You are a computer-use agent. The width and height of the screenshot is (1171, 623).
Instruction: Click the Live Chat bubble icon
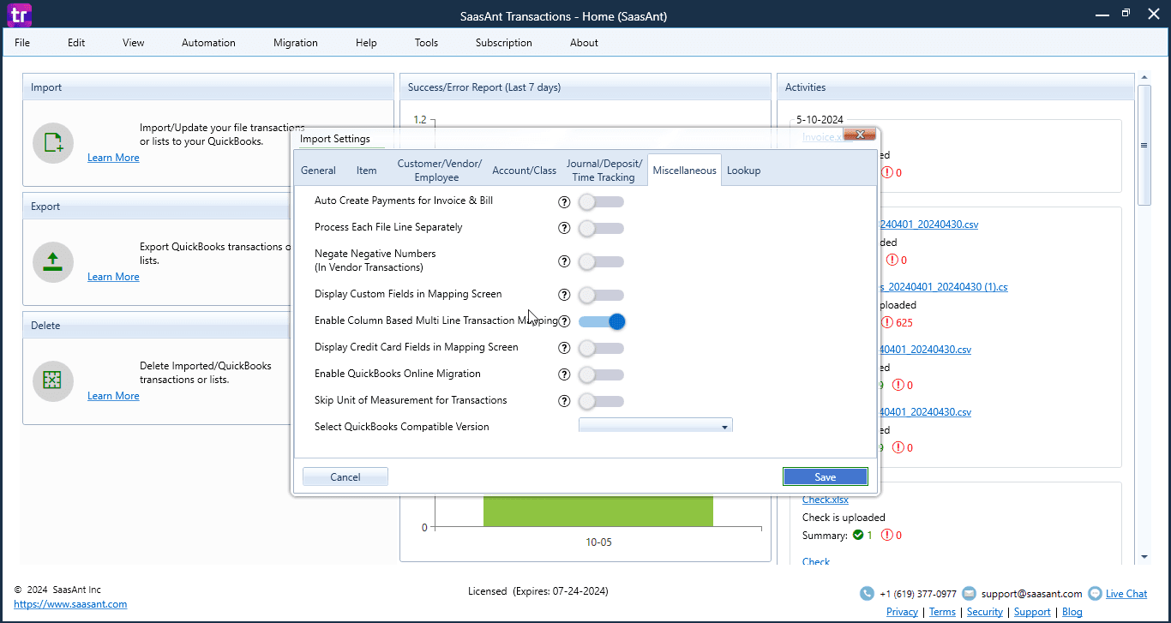click(x=1095, y=593)
